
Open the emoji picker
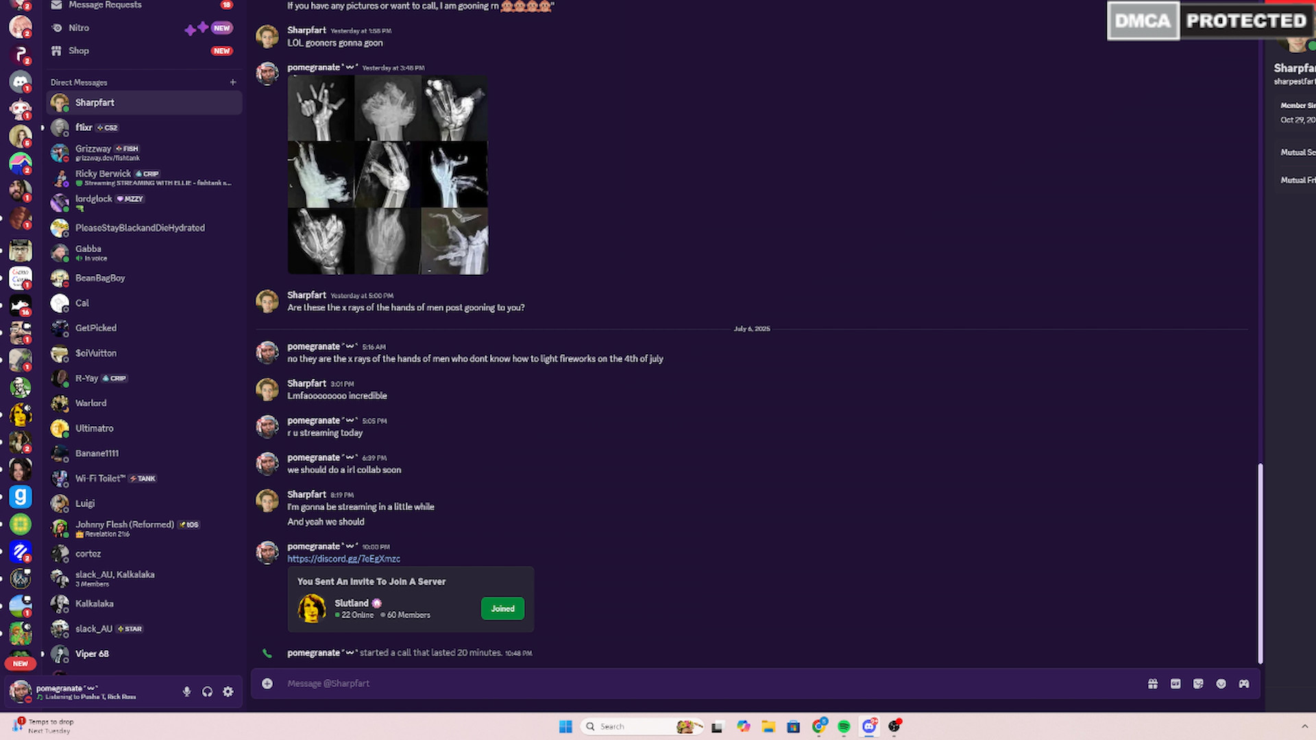[x=1221, y=684]
